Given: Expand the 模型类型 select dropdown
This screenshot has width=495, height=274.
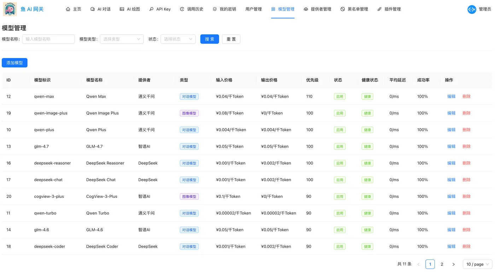Looking at the screenshot, I should point(122,39).
